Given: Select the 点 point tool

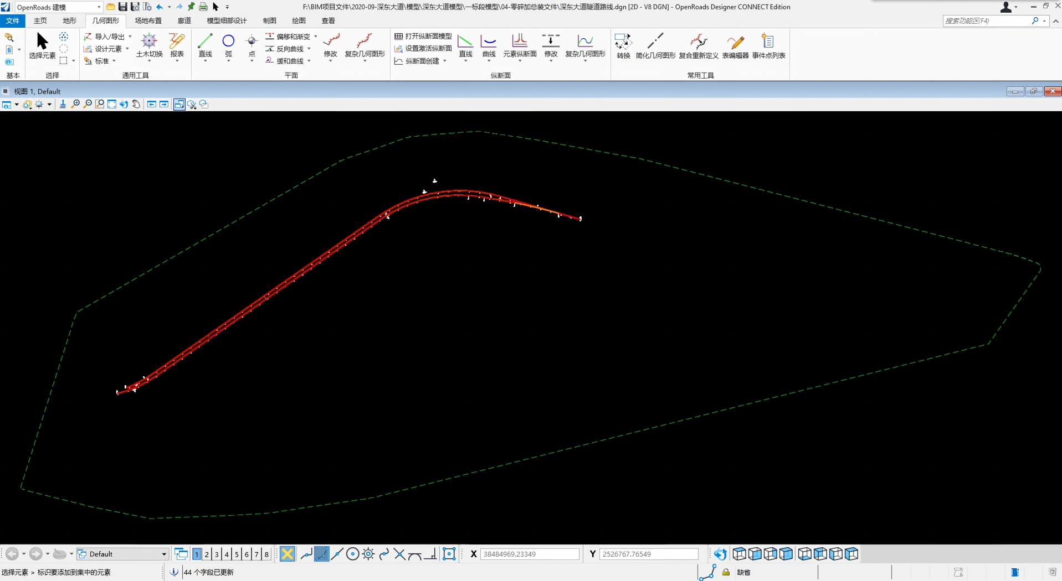Looking at the screenshot, I should [252, 46].
